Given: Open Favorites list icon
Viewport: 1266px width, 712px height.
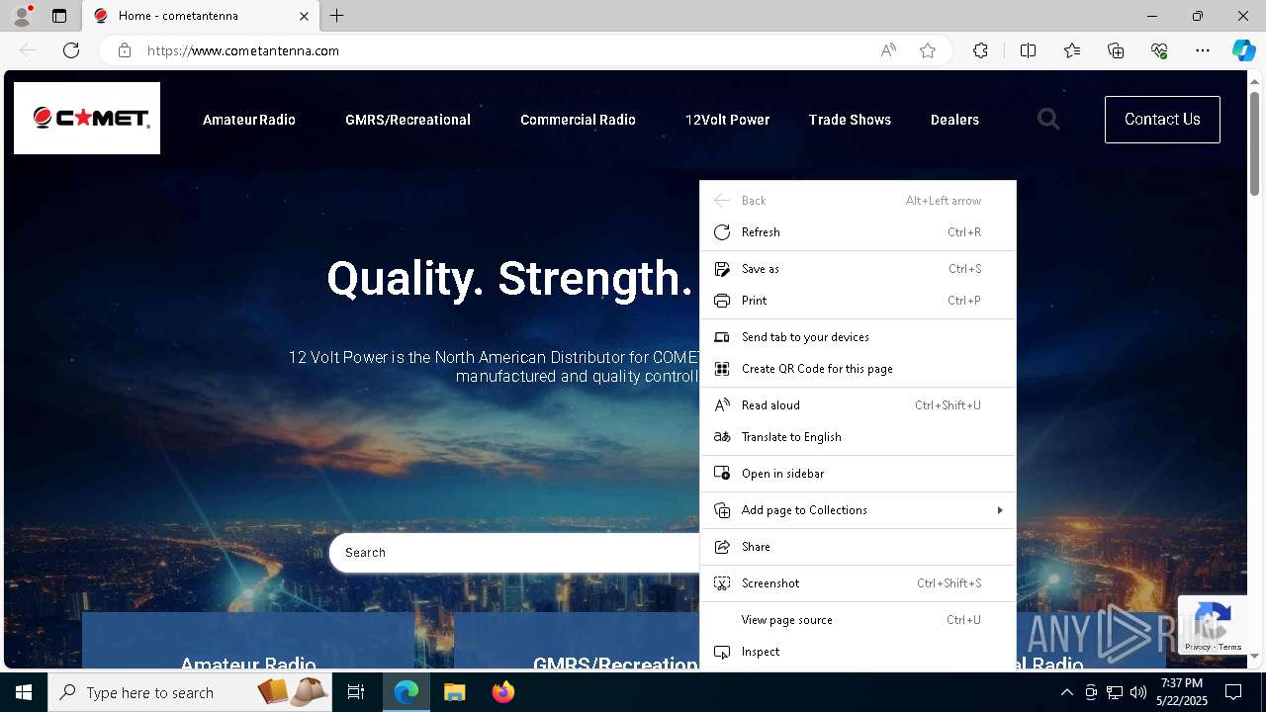Looking at the screenshot, I should pyautogui.click(x=1072, y=50).
